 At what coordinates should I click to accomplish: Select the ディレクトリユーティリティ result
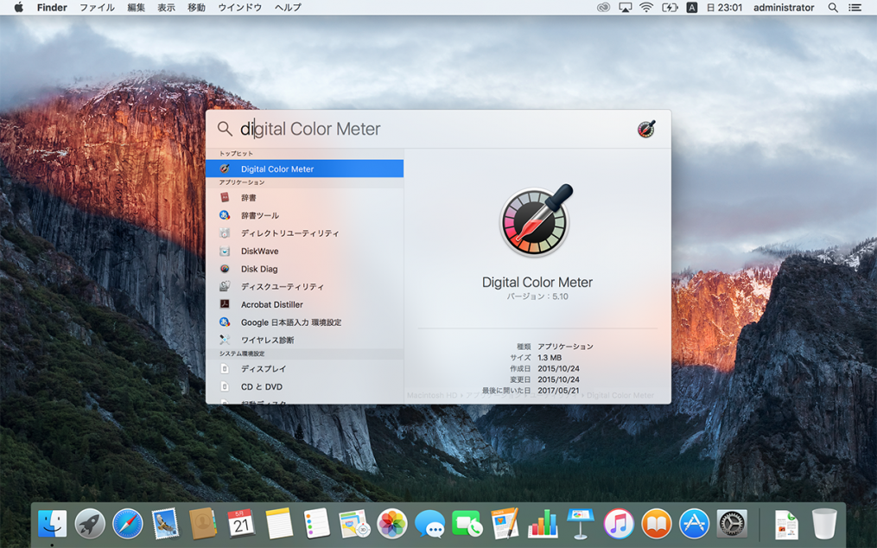[x=305, y=233]
